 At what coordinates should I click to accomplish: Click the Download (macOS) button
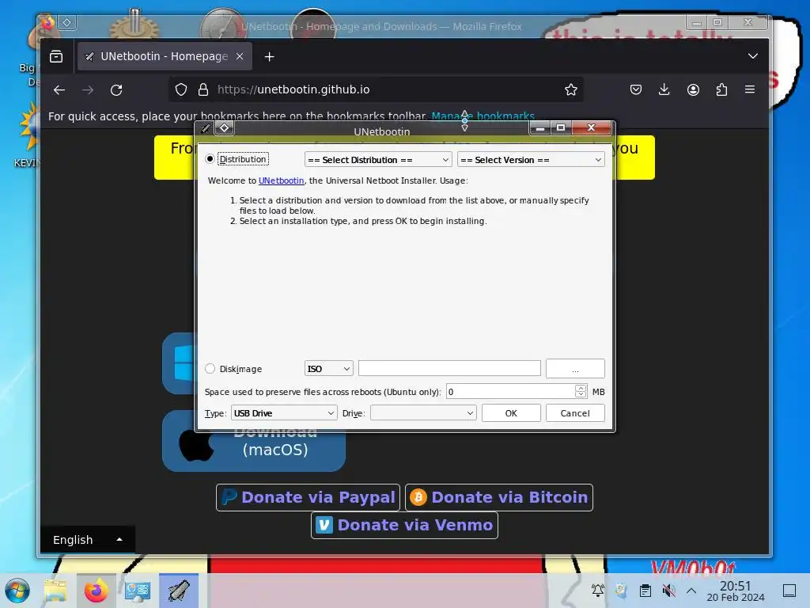(254, 441)
